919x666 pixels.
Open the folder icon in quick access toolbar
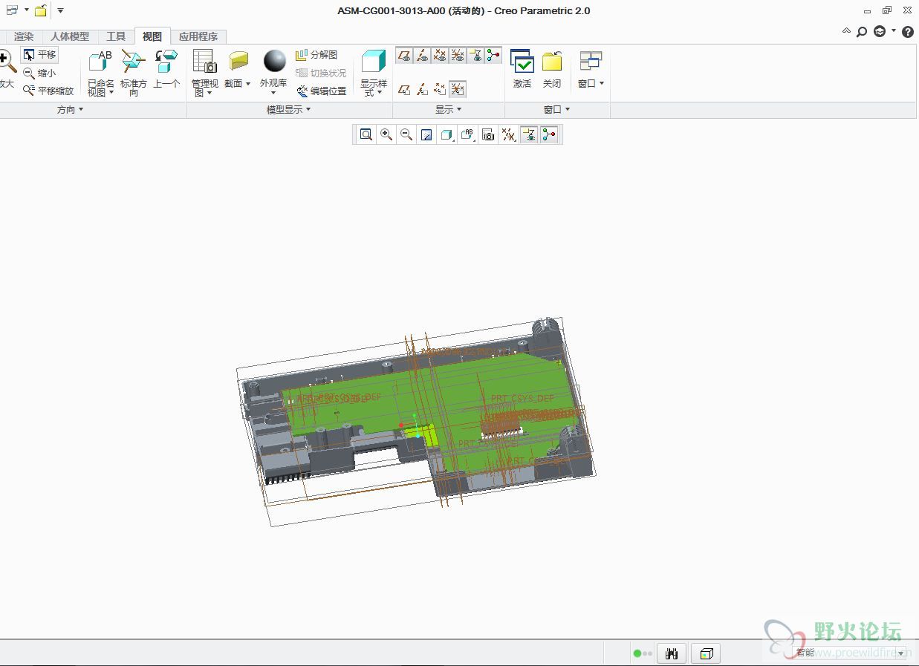tap(41, 10)
